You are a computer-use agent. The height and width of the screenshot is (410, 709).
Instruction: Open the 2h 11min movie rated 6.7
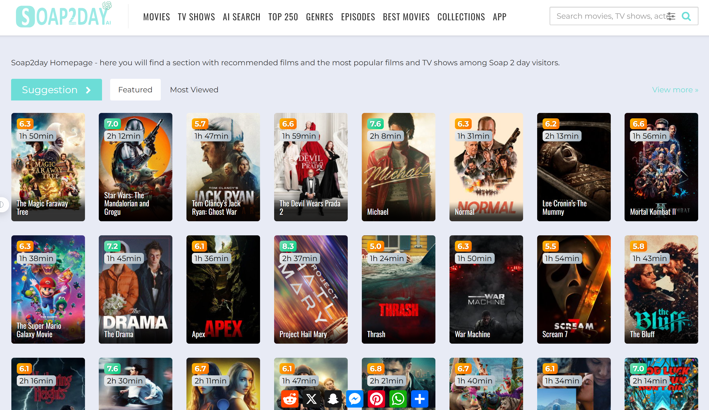tap(224, 384)
